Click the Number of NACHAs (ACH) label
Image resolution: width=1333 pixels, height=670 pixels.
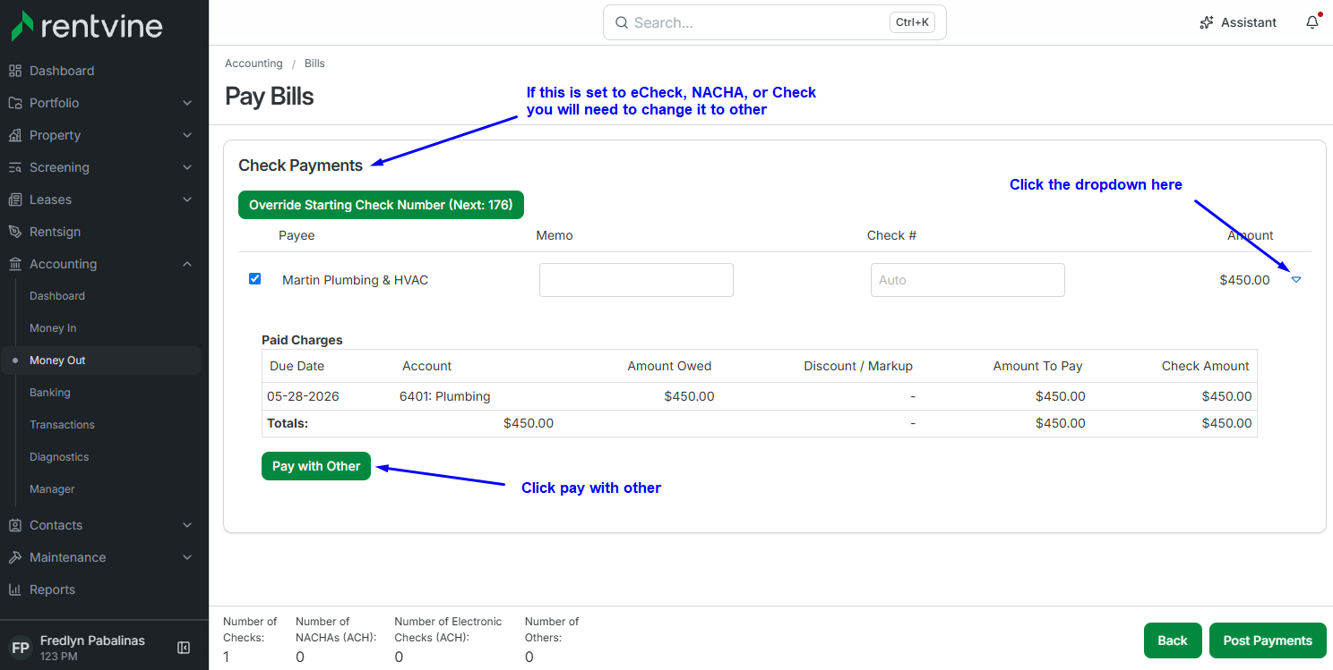coord(336,629)
